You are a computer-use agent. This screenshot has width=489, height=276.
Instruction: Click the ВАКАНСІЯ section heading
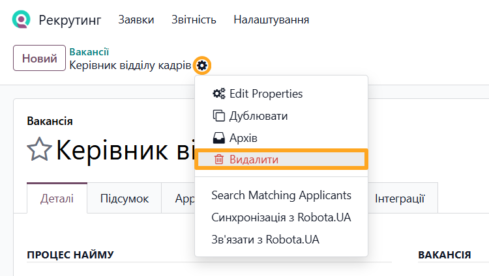pyautogui.click(x=445, y=255)
